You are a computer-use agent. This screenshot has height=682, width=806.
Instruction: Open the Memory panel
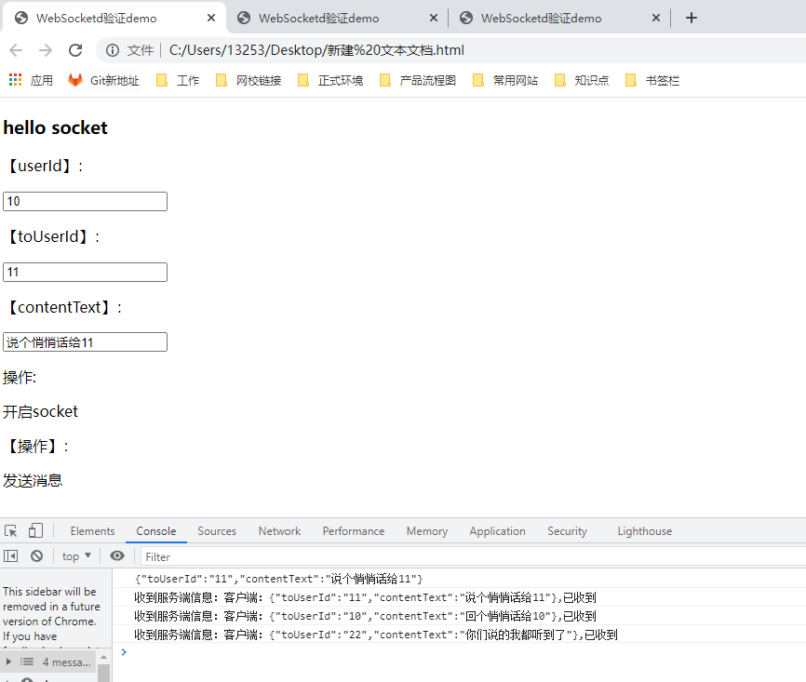pyautogui.click(x=427, y=531)
